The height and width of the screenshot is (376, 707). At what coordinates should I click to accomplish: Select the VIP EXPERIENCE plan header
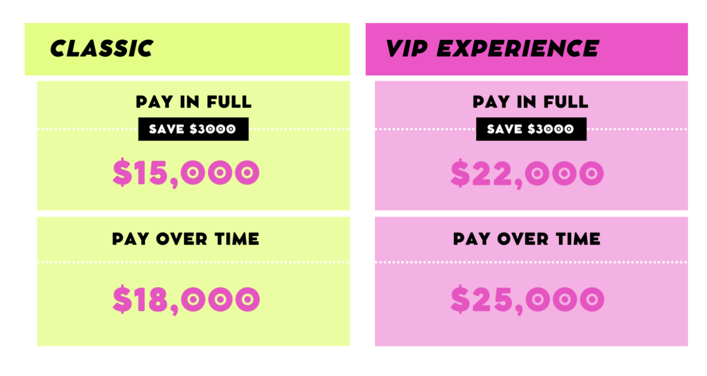click(492, 49)
